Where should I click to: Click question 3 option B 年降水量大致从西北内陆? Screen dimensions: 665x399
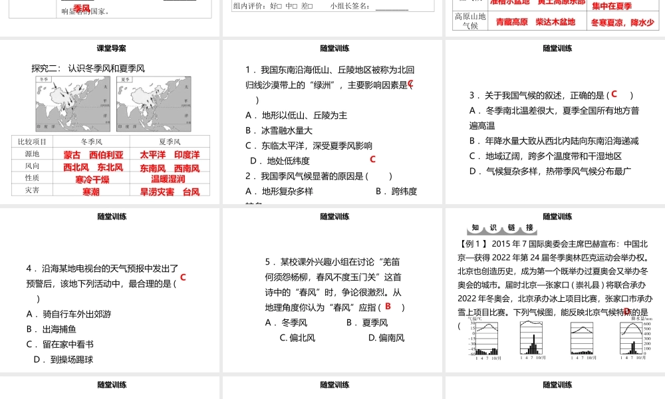554,141
